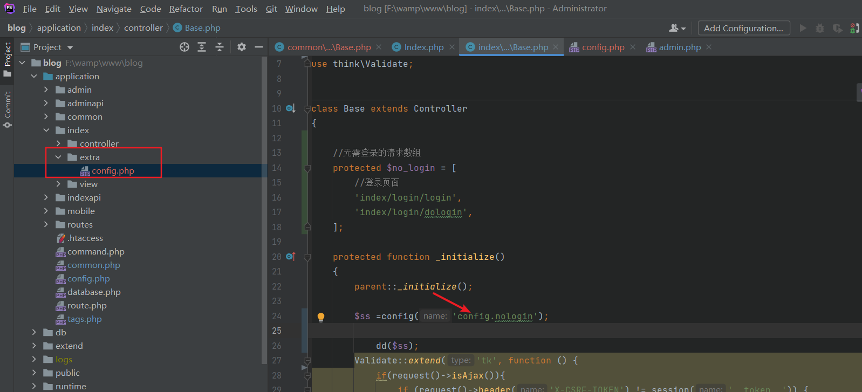
Task: Click the PhpStorm logo icon
Action: 9,9
